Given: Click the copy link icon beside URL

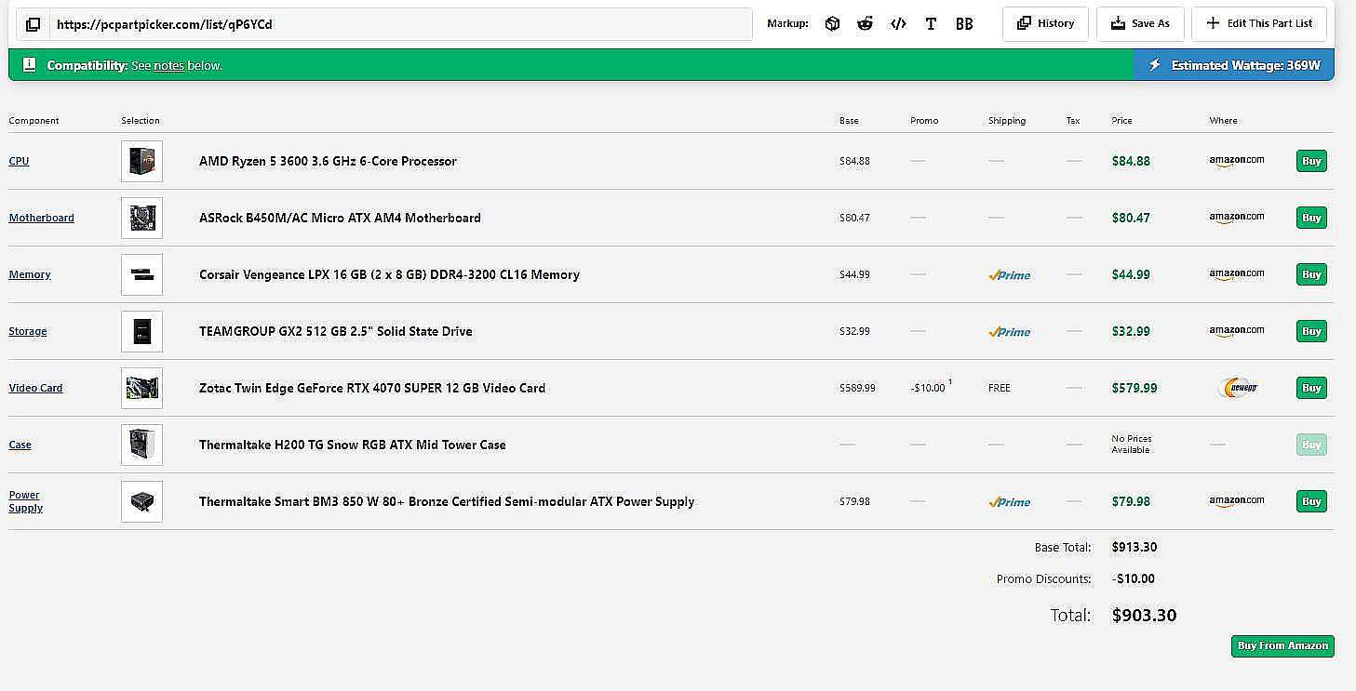Looking at the screenshot, I should coord(33,24).
